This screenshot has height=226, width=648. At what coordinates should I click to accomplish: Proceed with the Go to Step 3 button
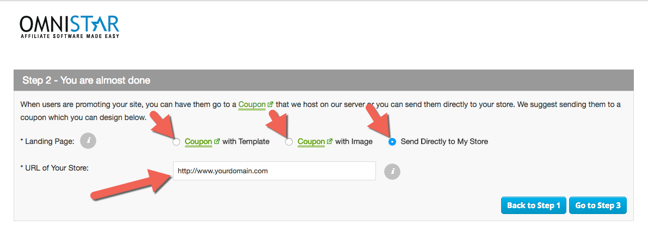coord(597,205)
